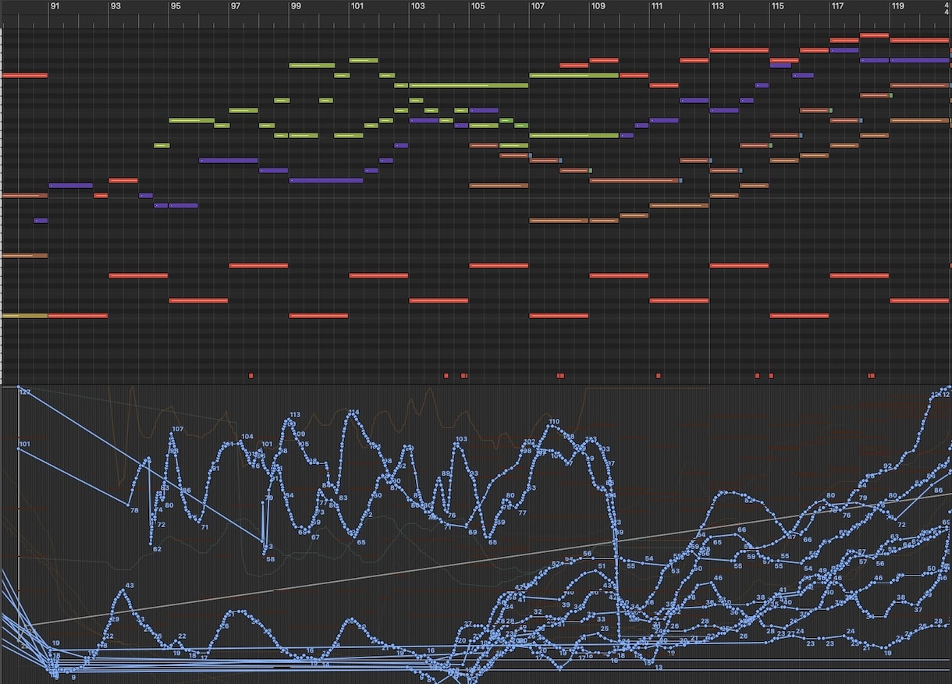Click the lowest red note starting at bar 95

198,300
